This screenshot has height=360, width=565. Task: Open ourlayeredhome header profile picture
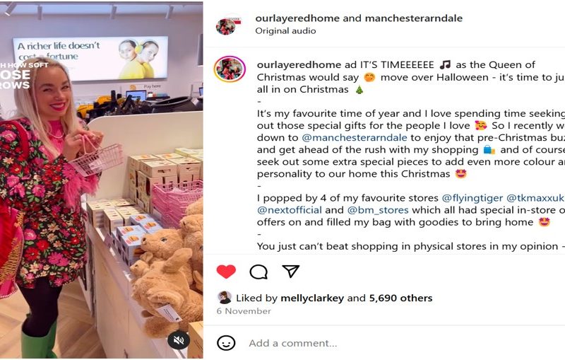pyautogui.click(x=227, y=25)
